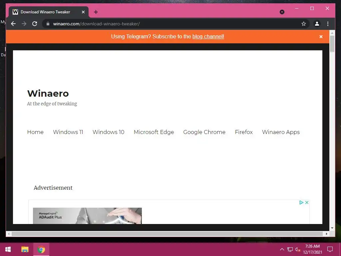The height and width of the screenshot is (256, 341).
Task: Open the tab search dropdown circle
Action: (282, 12)
